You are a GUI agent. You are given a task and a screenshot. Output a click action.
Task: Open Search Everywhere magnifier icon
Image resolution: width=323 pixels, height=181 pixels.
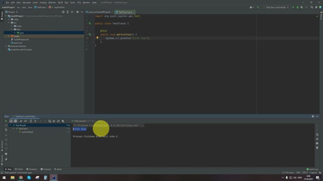pos(312,7)
